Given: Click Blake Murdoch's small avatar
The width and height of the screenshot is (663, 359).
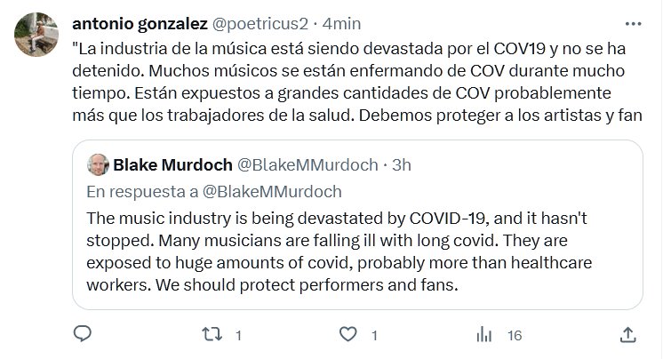Looking at the screenshot, I should click(97, 164).
